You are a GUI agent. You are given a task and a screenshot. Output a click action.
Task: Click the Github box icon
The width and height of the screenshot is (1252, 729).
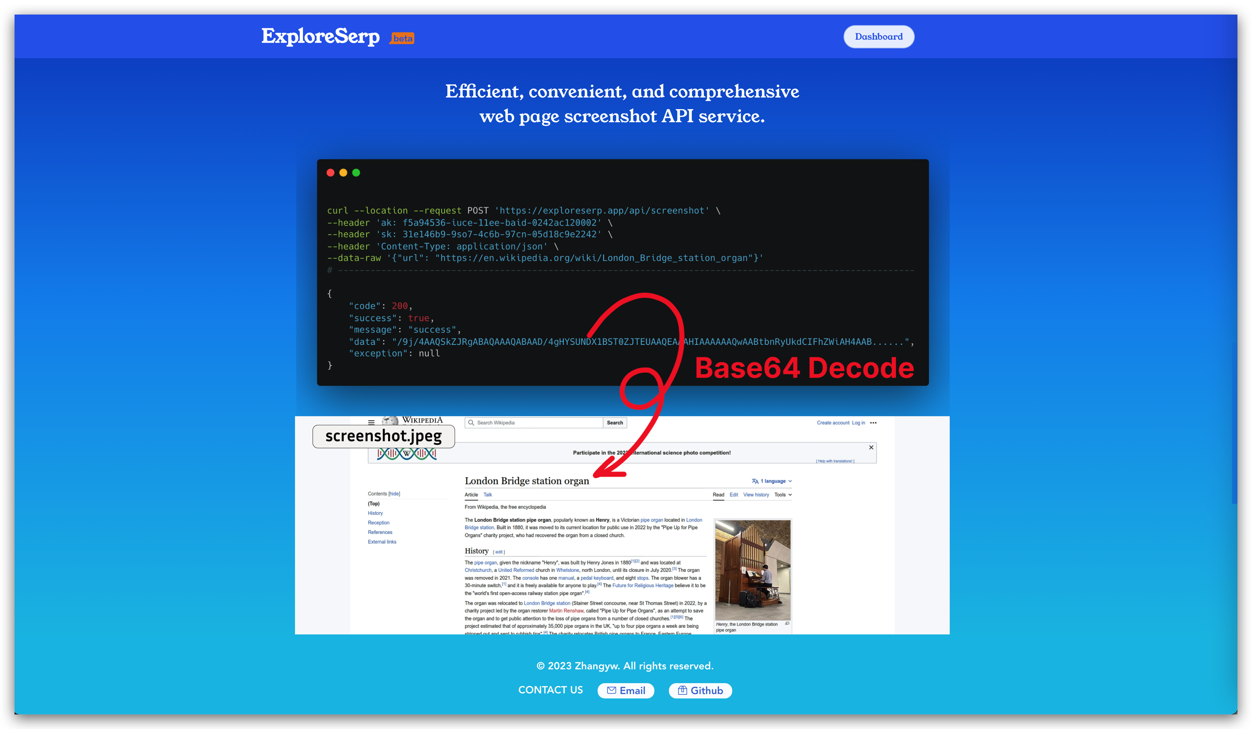(683, 690)
